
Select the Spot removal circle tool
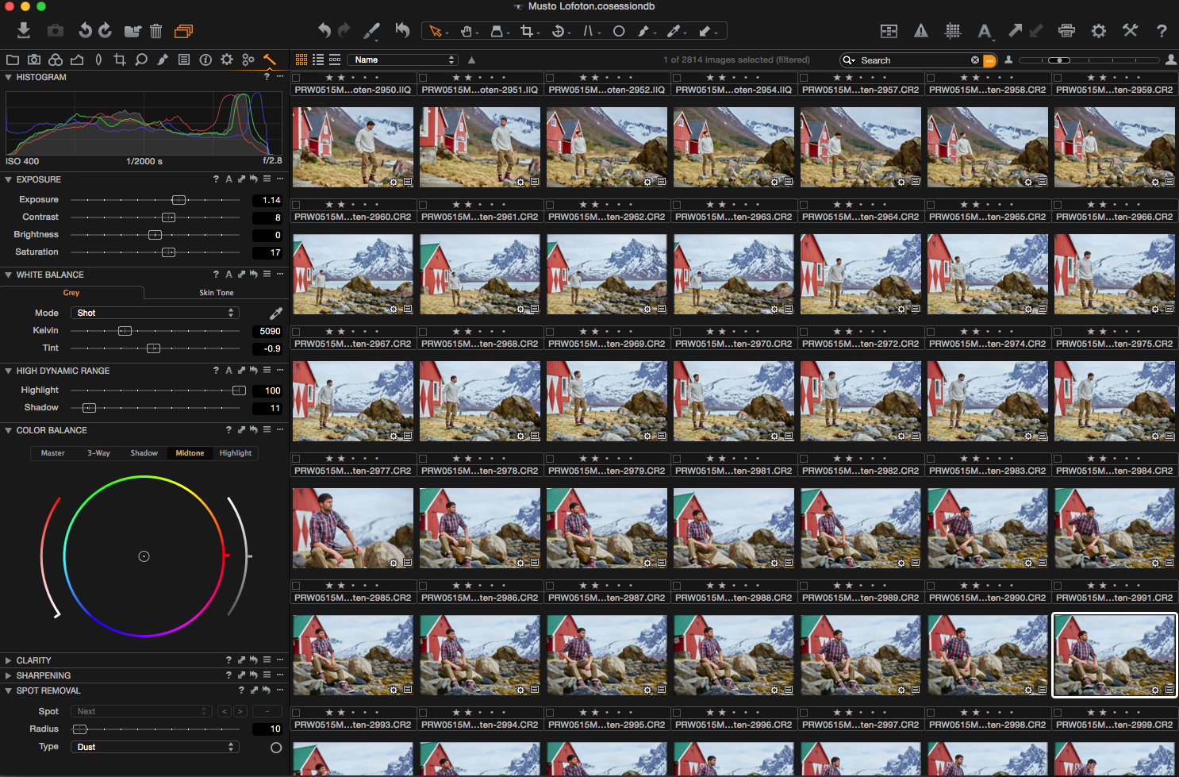[619, 31]
